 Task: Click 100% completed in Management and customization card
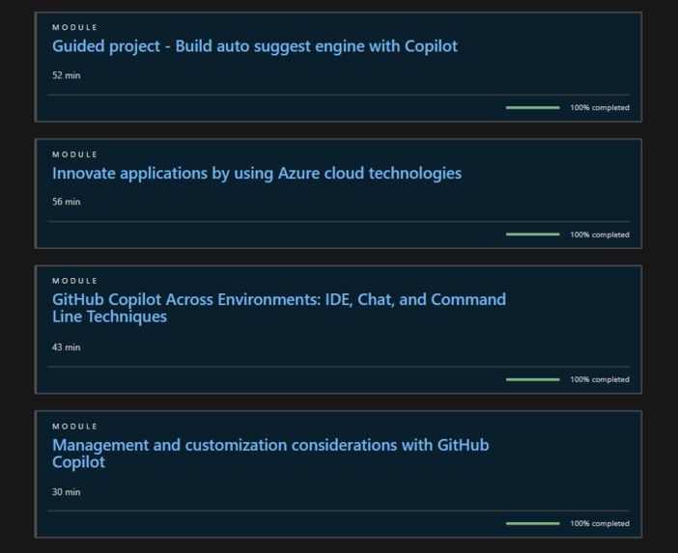click(x=600, y=524)
